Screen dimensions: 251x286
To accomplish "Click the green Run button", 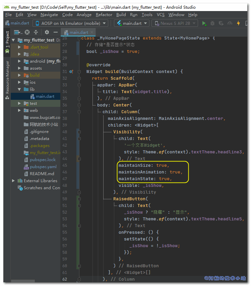I will coord(204,23).
